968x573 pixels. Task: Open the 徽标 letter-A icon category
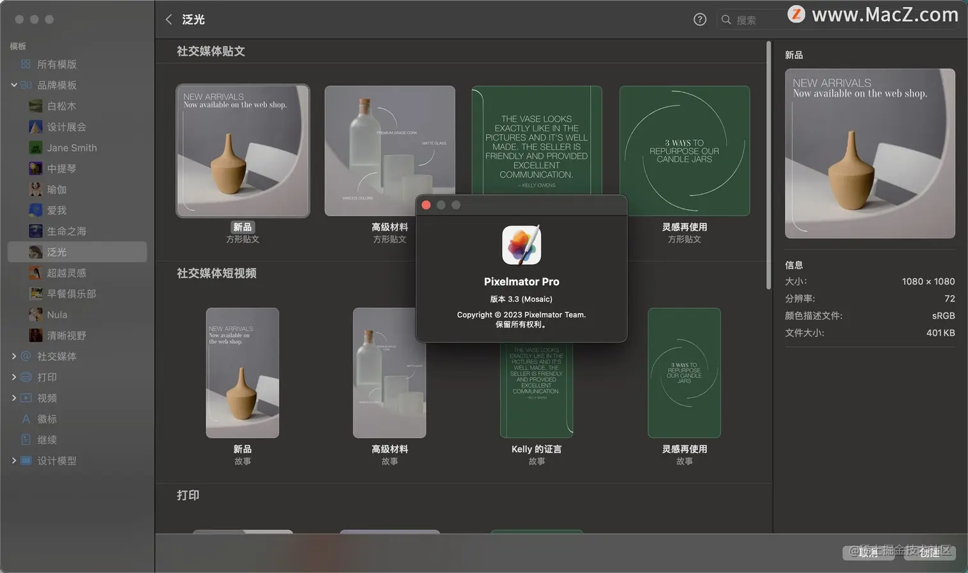pos(26,419)
